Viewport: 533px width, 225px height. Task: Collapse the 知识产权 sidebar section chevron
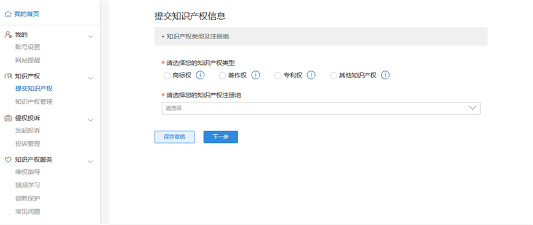tap(90, 78)
